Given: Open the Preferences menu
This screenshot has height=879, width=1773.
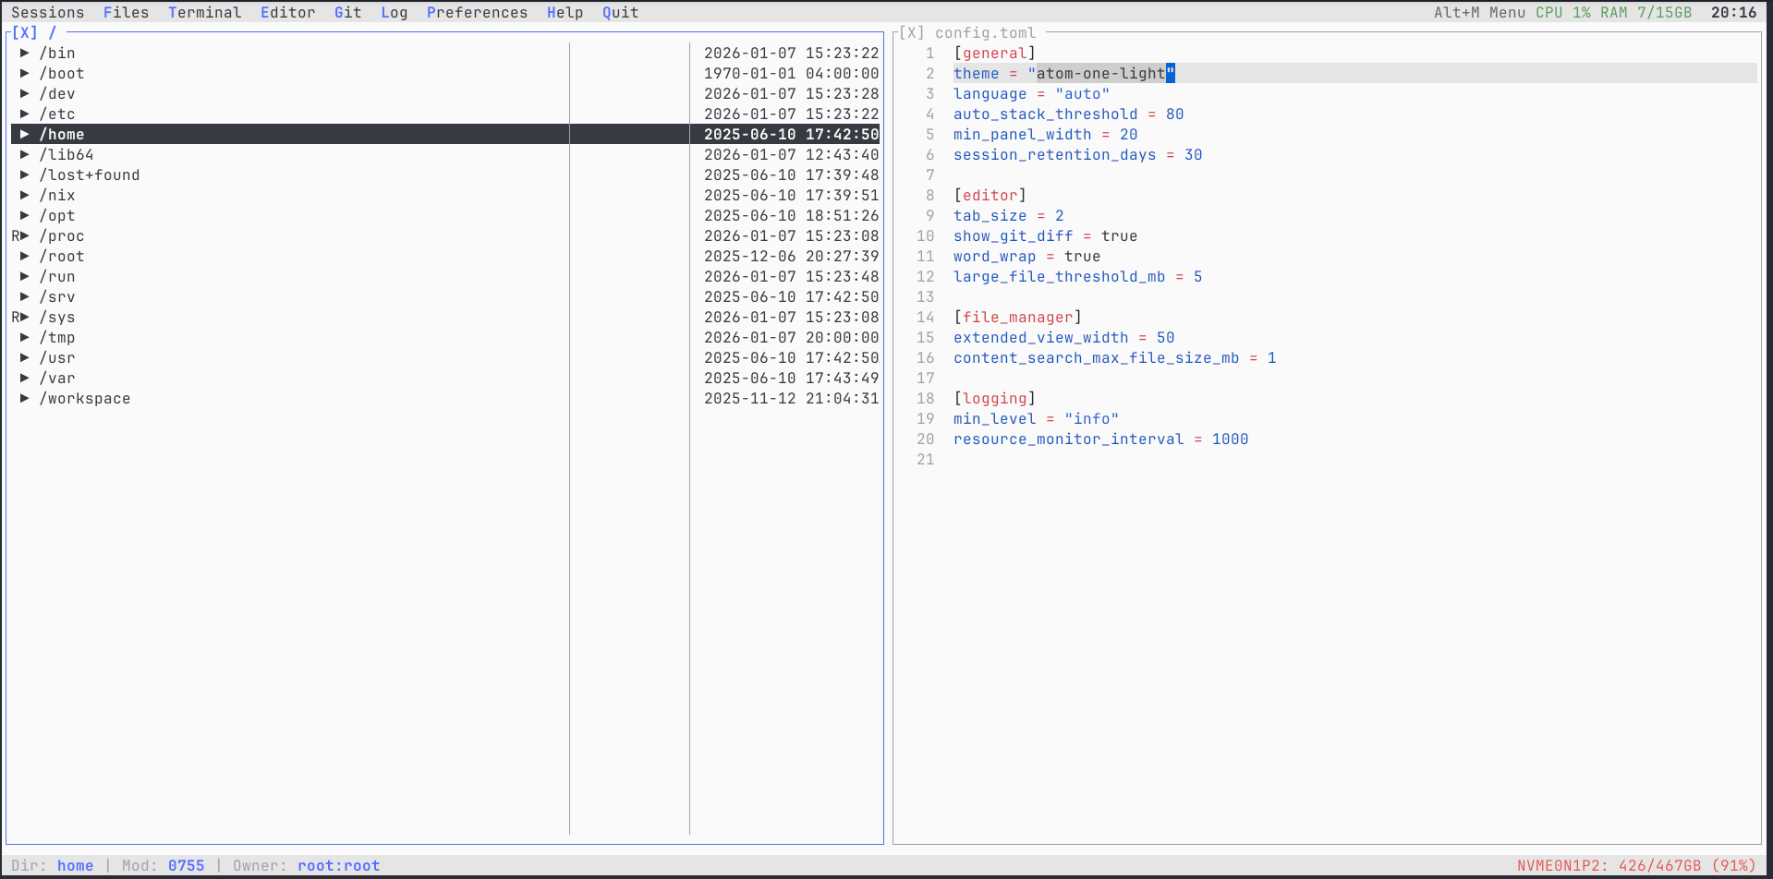Looking at the screenshot, I should [477, 12].
